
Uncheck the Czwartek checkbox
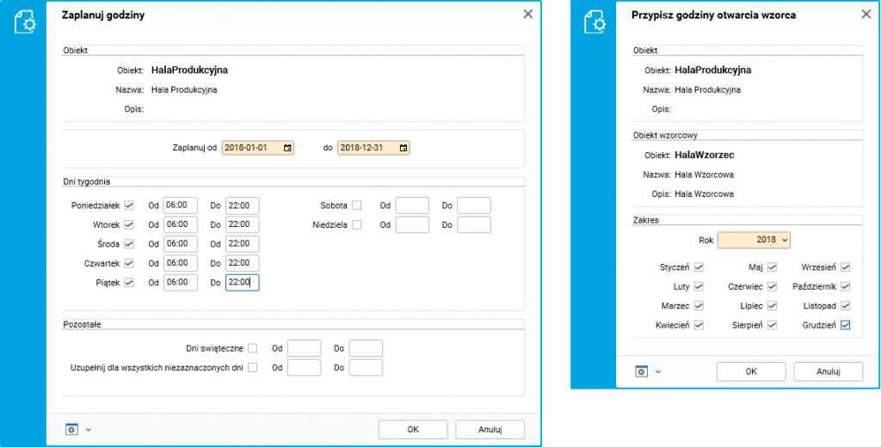point(129,263)
